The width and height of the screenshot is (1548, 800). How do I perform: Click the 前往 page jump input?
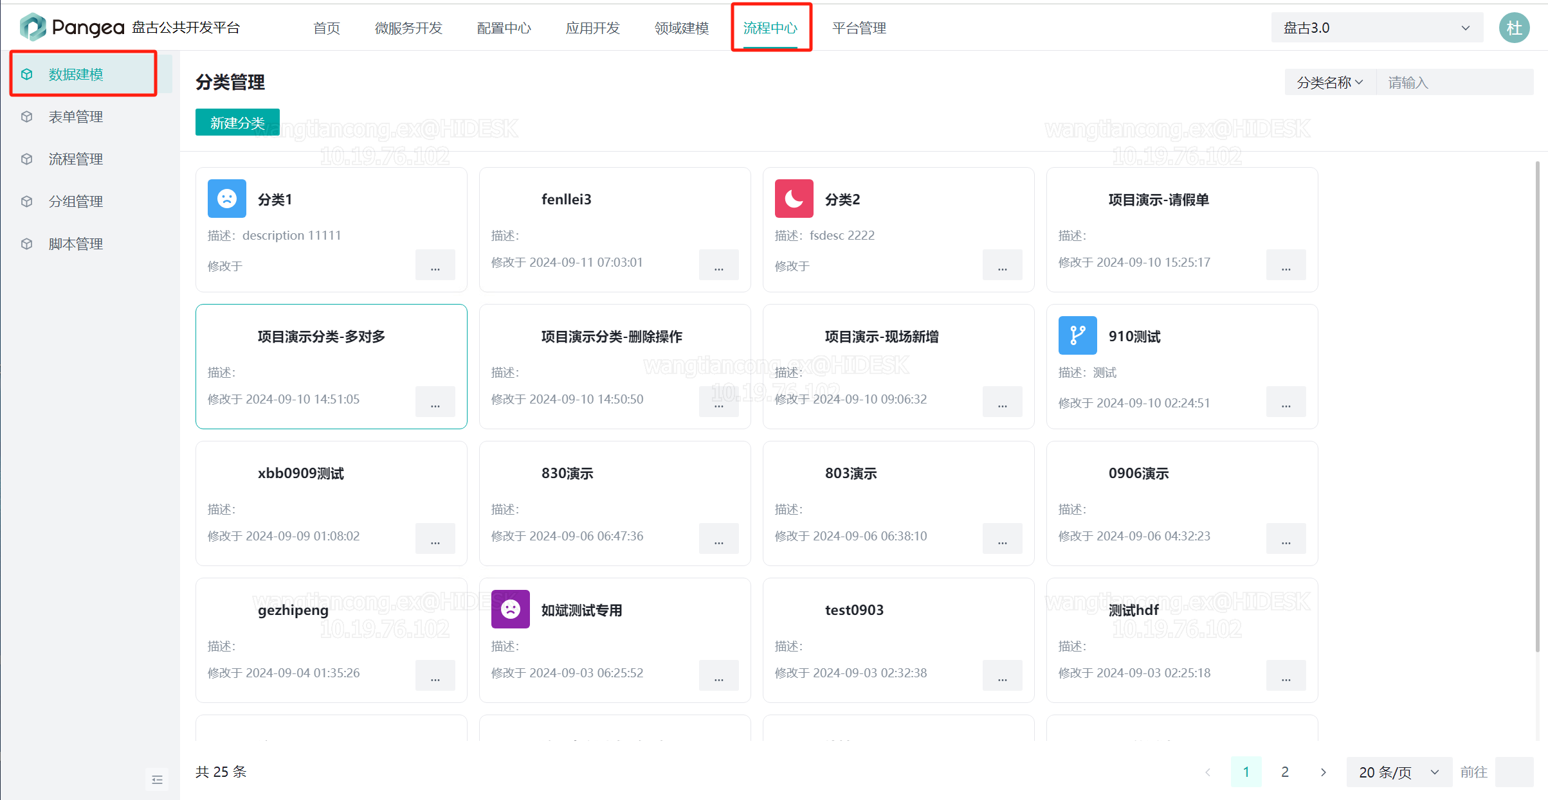click(x=1514, y=772)
